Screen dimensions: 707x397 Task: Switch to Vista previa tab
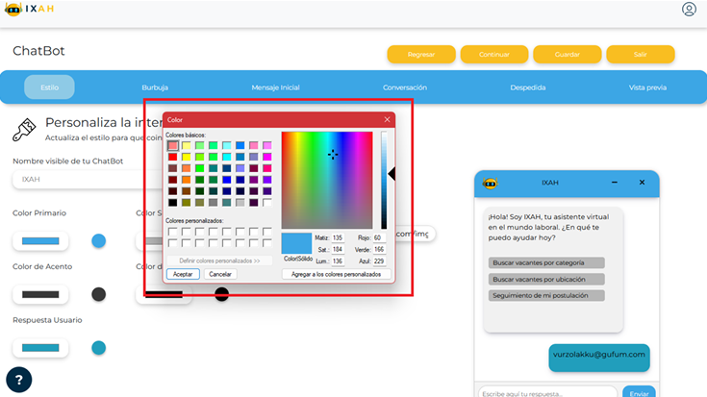[x=647, y=87]
